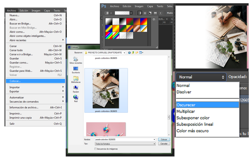Expand the Exportar submenu

[x=63, y=91]
